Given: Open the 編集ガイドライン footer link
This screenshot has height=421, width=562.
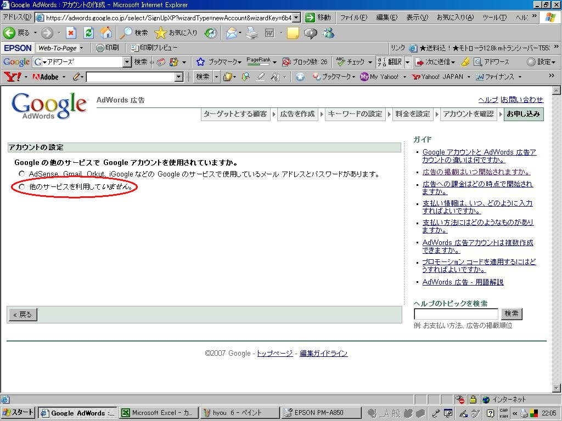Looking at the screenshot, I should 324,354.
